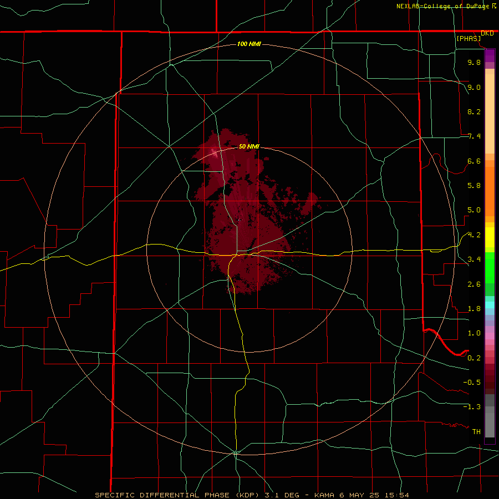Viewport: 499px width, 499px height.
Task: Pick the yellow band of color bar
Action: (x=490, y=237)
